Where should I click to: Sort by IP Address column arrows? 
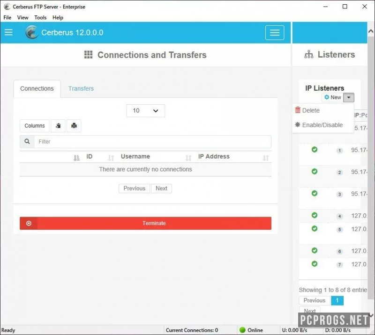[266, 158]
